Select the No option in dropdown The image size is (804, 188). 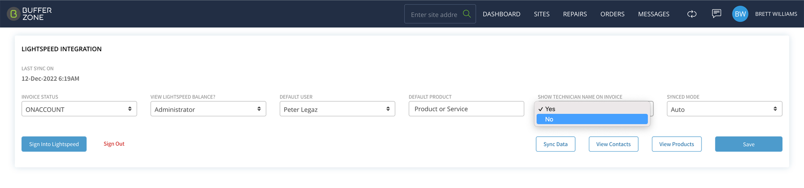tap(592, 119)
